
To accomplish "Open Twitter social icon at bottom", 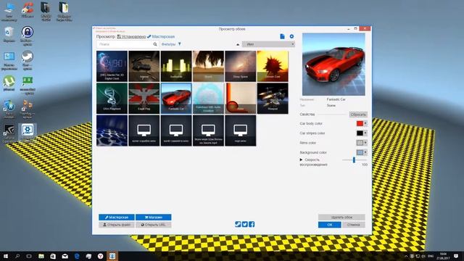I will click(245, 224).
